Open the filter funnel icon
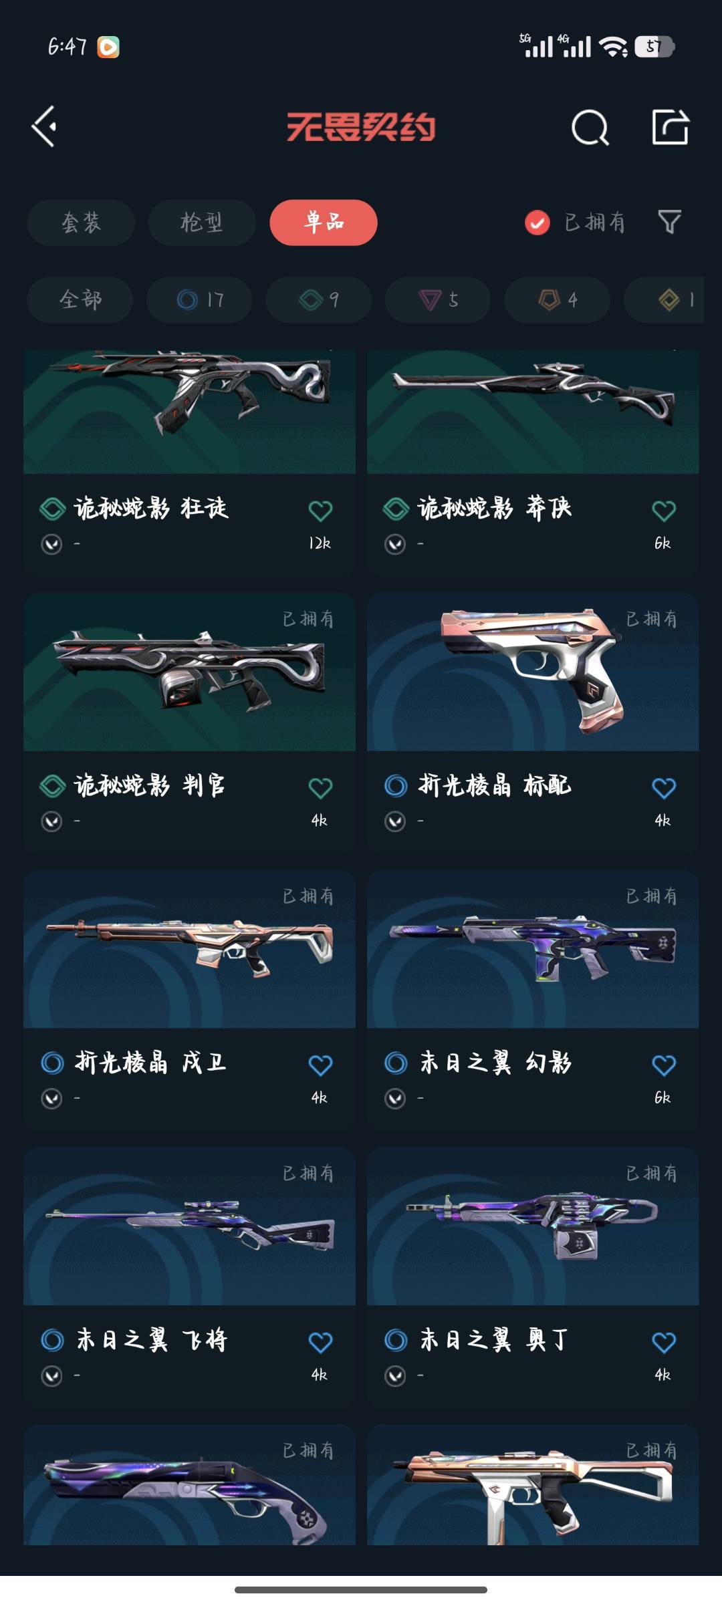The height and width of the screenshot is (1604, 722). (669, 222)
